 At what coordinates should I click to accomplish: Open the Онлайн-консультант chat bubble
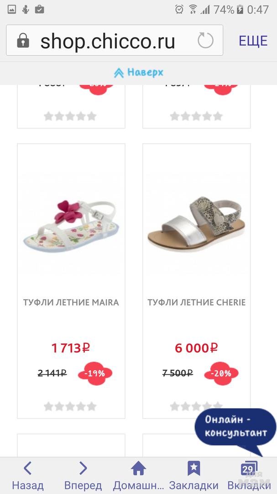pyautogui.click(x=235, y=426)
